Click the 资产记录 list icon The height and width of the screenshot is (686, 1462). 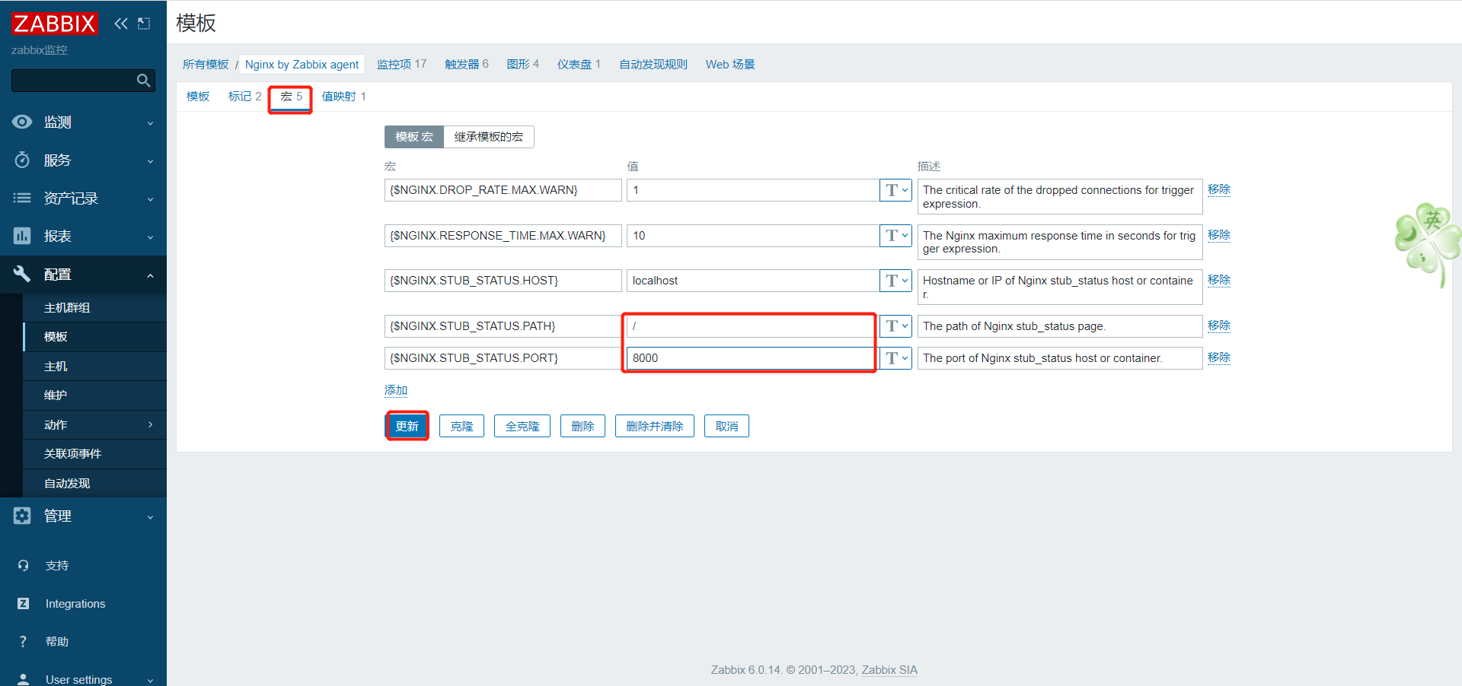click(x=22, y=198)
